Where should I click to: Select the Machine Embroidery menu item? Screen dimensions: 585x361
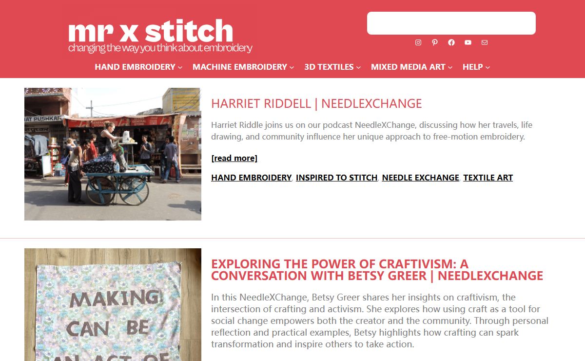click(x=240, y=67)
